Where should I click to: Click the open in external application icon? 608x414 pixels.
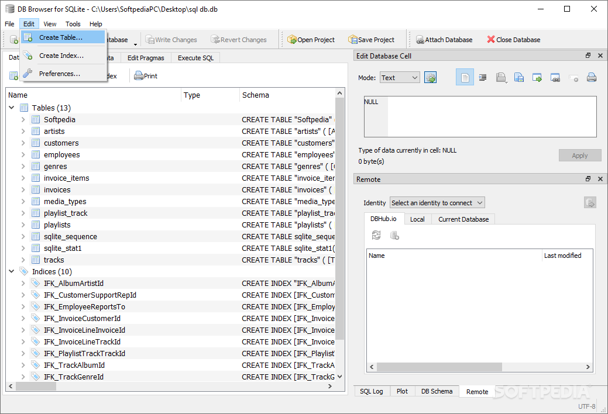click(x=555, y=78)
